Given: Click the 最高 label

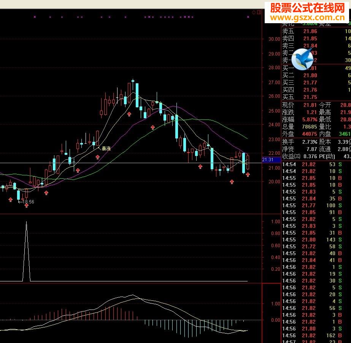Looking at the screenshot, I should point(325,112).
